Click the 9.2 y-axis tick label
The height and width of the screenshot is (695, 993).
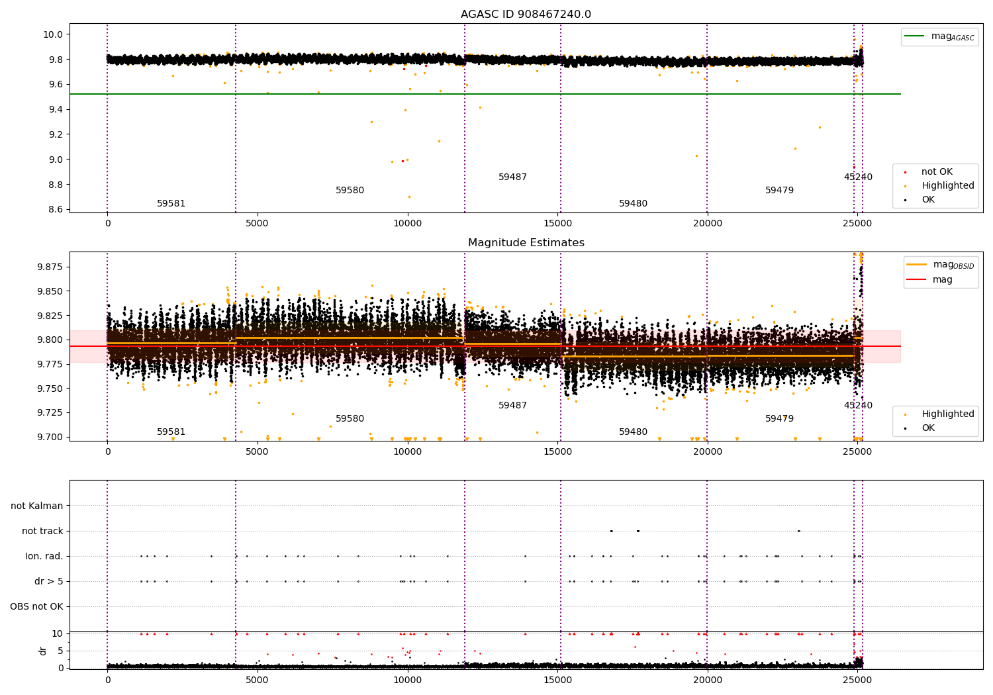point(56,134)
